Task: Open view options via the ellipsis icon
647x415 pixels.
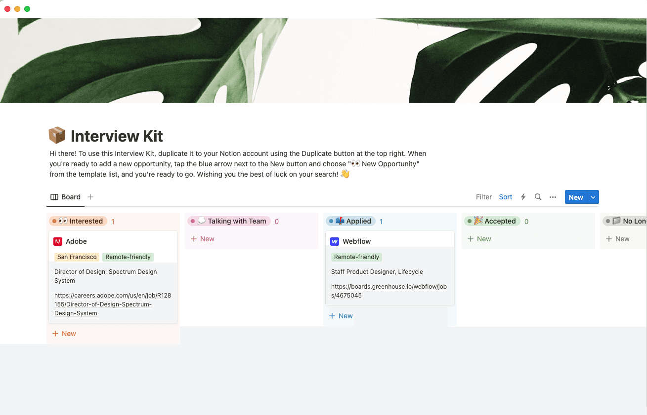Action: click(553, 197)
